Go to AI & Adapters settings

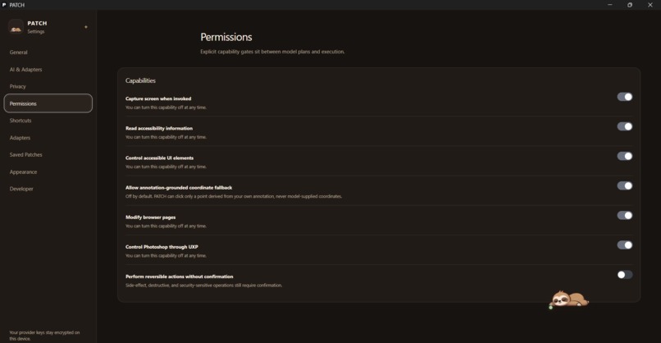coord(48,69)
